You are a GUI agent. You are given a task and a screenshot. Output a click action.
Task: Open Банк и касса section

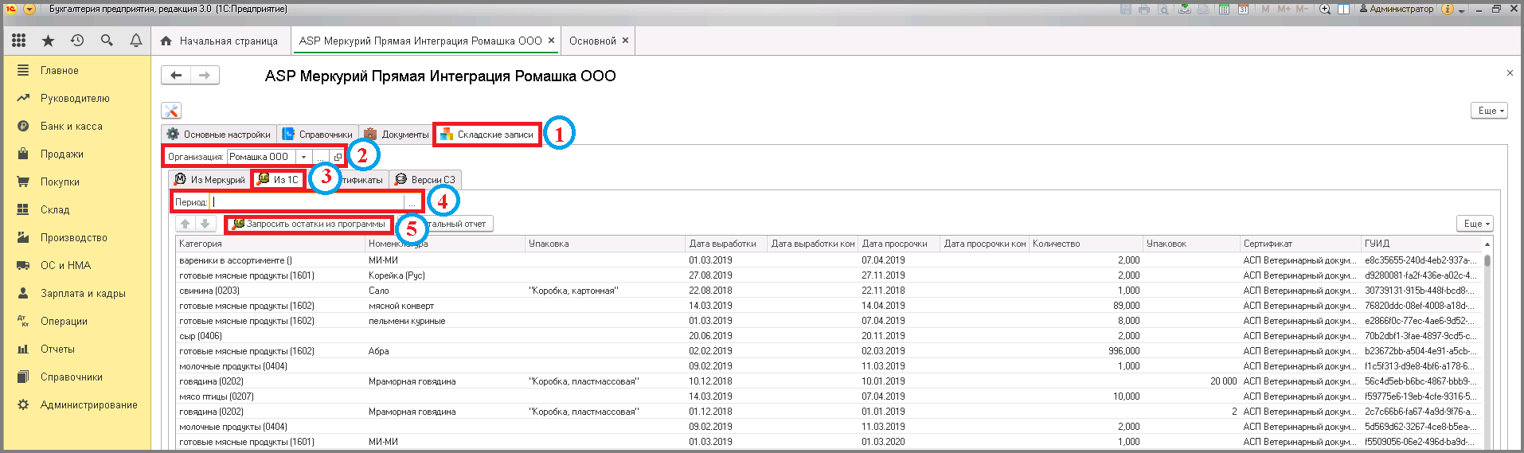(x=72, y=126)
